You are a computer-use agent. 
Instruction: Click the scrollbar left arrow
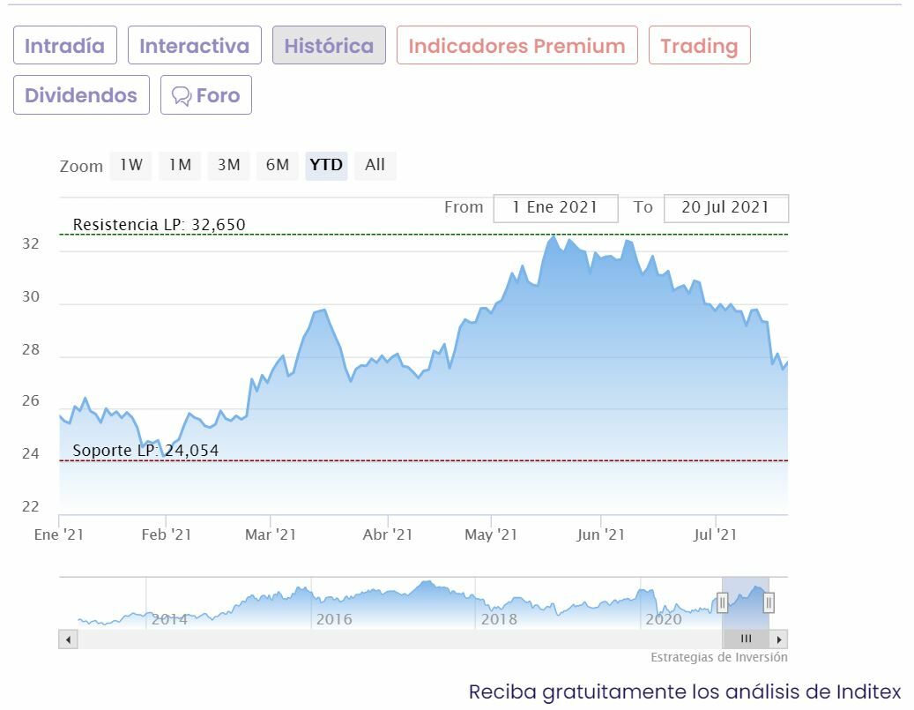pyautogui.click(x=68, y=639)
